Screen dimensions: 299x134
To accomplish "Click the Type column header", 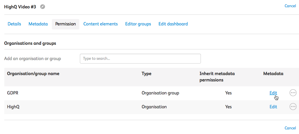I will (146, 74).
